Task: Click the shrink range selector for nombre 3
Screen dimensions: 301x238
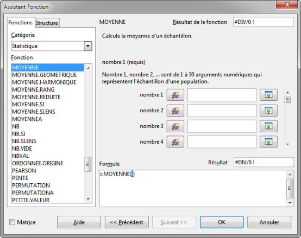Action: [x=268, y=126]
